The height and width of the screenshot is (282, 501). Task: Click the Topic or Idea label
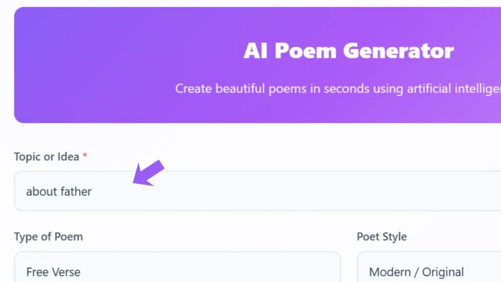[46, 156]
